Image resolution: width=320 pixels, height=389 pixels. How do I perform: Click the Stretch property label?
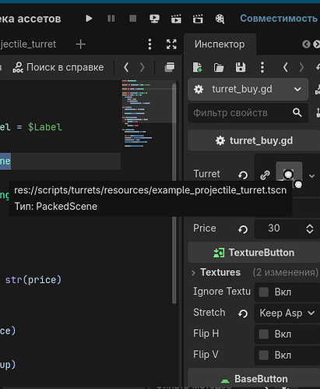[209, 313]
